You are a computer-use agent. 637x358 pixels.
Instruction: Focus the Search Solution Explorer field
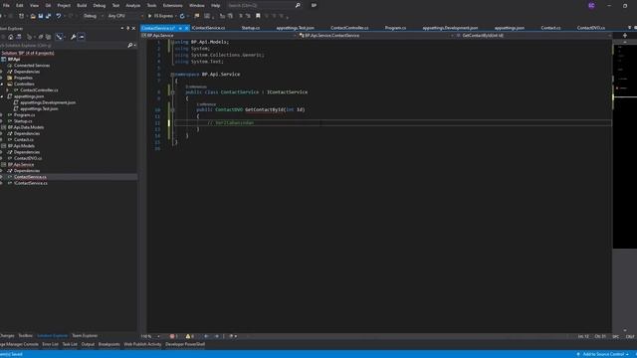click(x=63, y=46)
